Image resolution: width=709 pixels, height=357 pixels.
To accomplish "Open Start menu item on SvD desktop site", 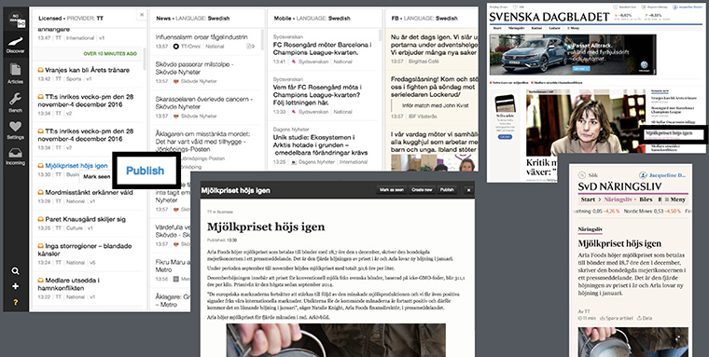I will click(497, 28).
